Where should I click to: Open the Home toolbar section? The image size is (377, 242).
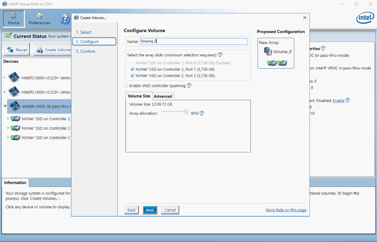tap(14, 19)
